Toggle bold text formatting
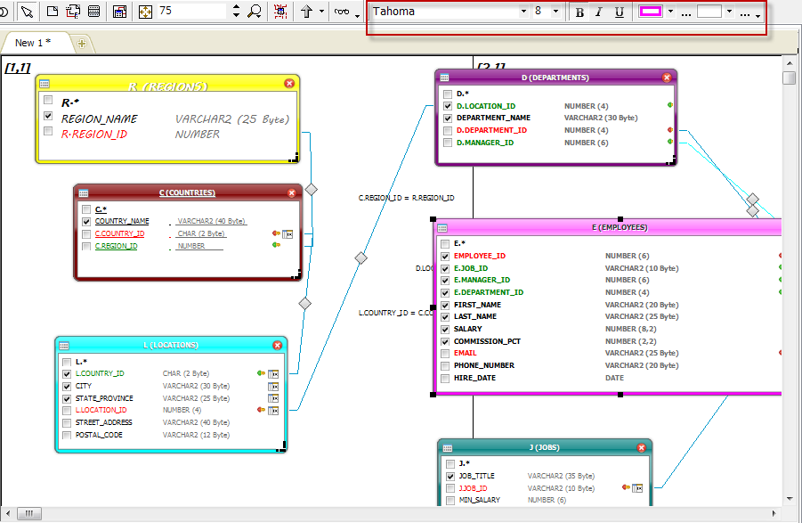This screenshot has width=802, height=523. coord(580,12)
